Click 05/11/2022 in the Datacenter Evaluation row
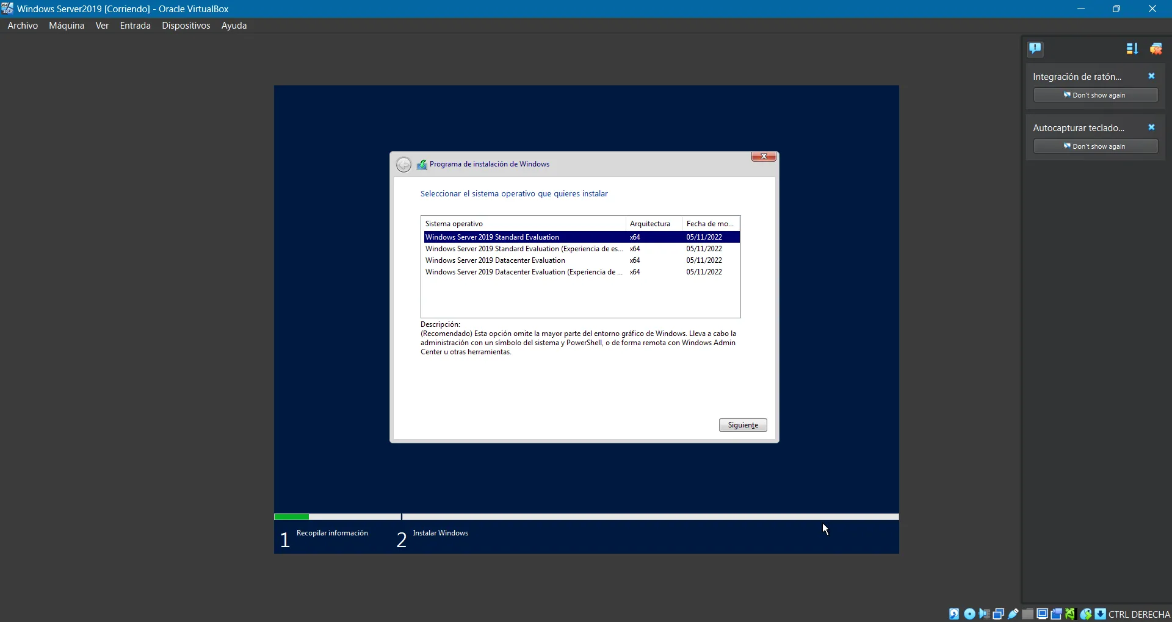 pyautogui.click(x=704, y=260)
